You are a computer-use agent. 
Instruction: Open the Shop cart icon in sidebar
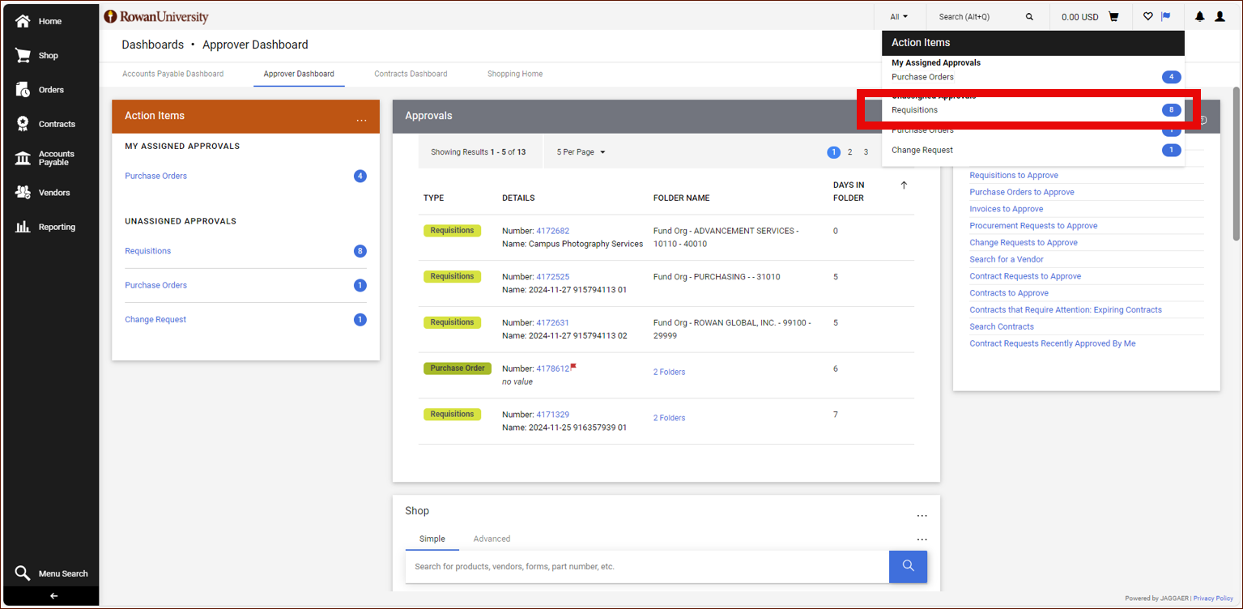point(23,55)
